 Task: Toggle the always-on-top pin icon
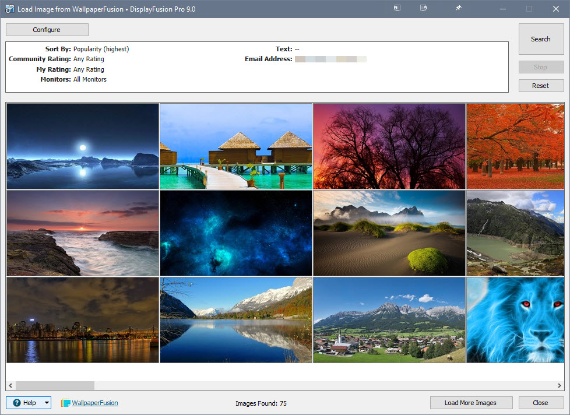[x=458, y=8]
